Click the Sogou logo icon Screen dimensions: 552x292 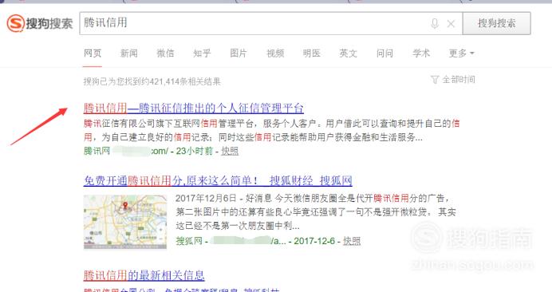coord(16,24)
